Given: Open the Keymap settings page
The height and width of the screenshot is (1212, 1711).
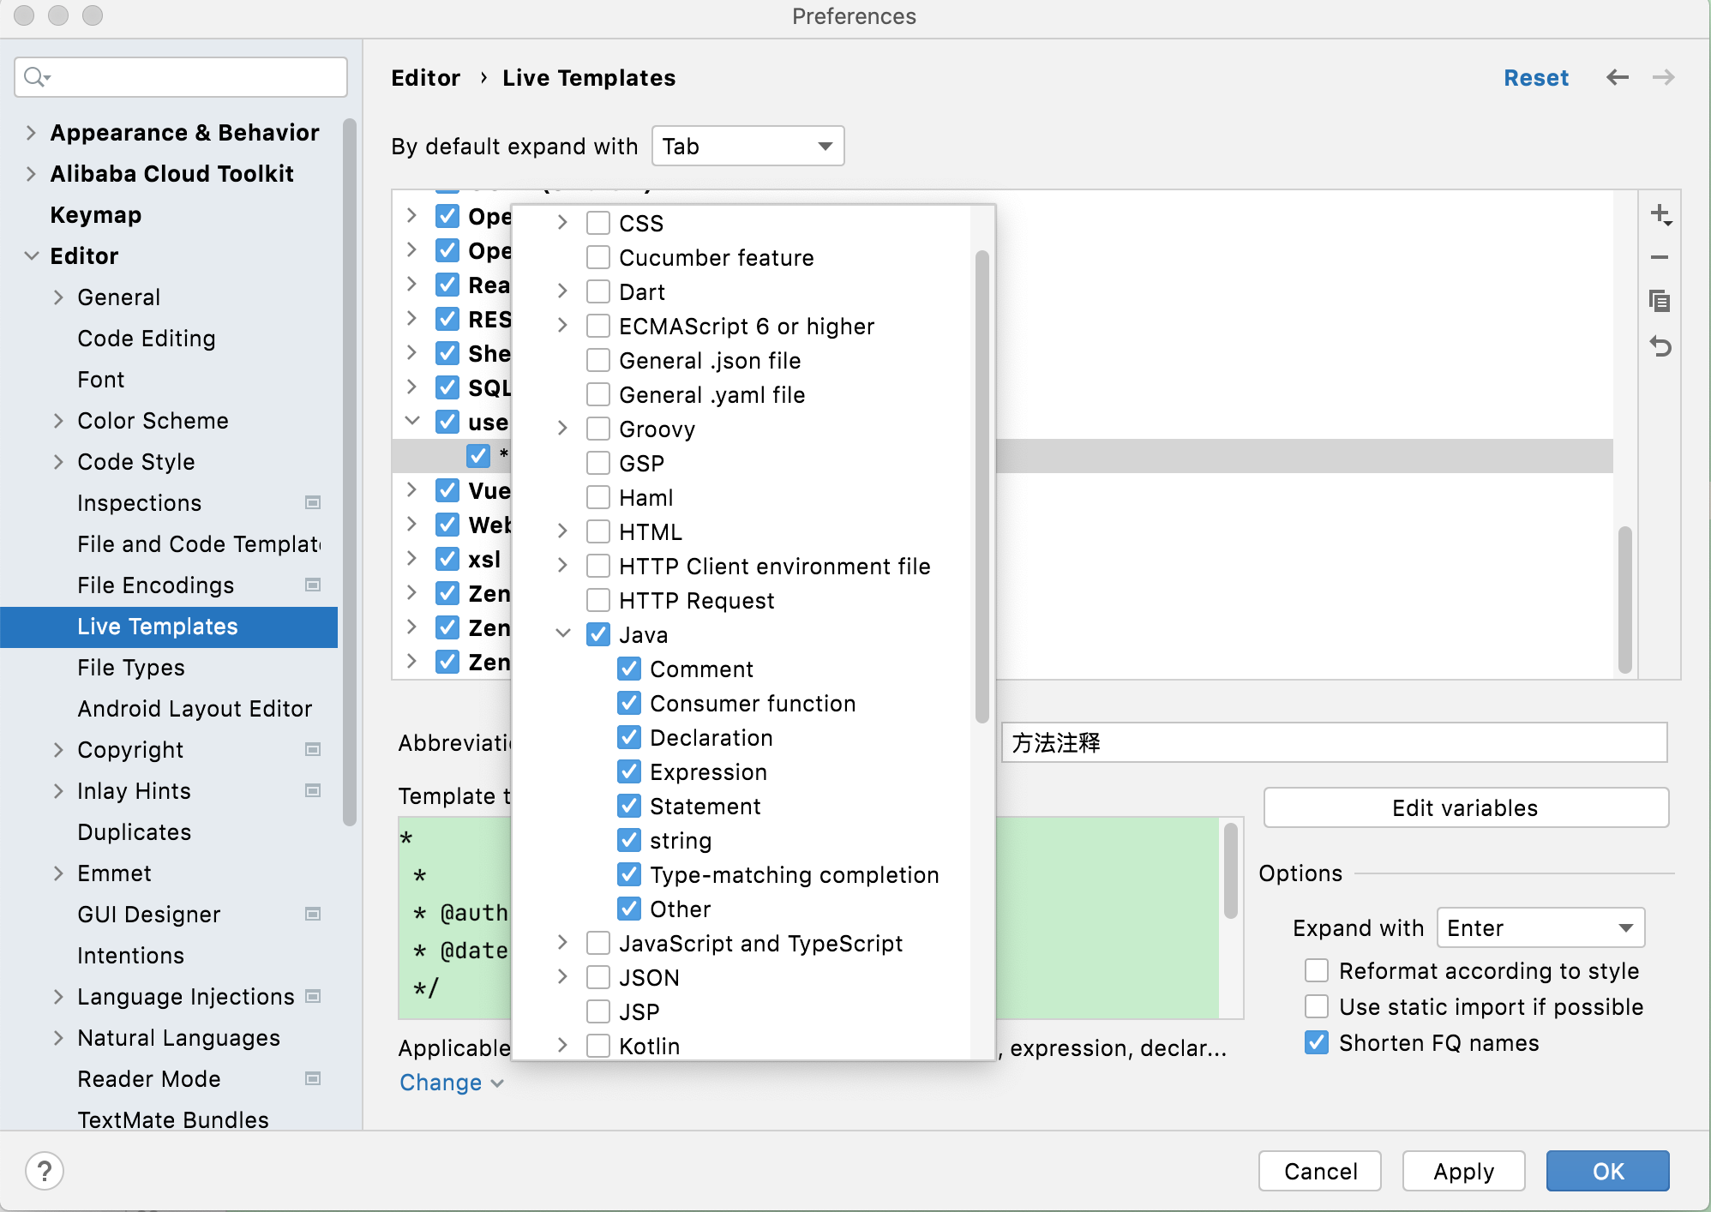Looking at the screenshot, I should (95, 215).
